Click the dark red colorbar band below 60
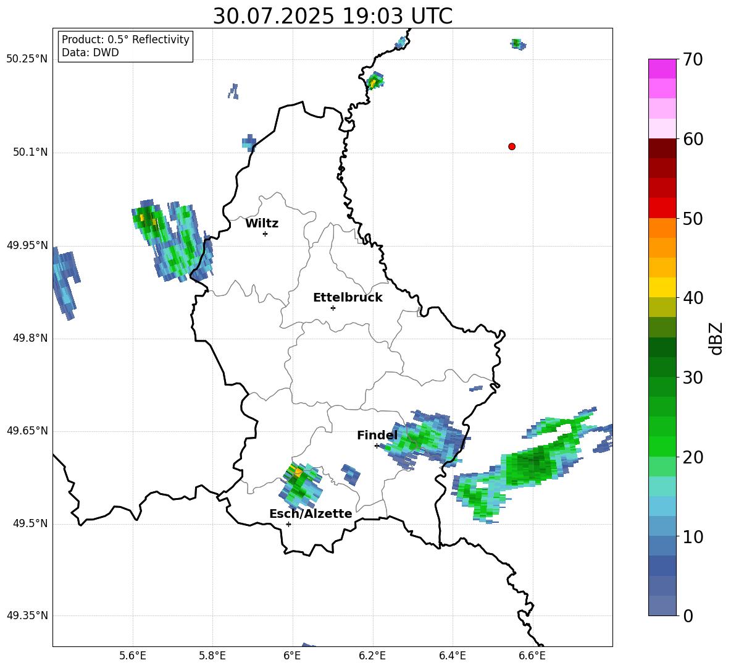Image resolution: width=731 pixels, height=668 pixels. pyautogui.click(x=662, y=148)
